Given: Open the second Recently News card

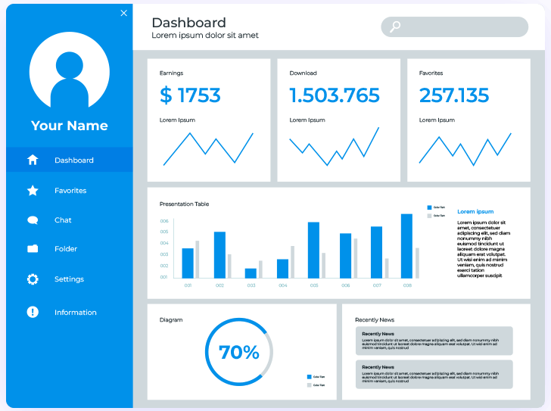Looking at the screenshot, I should click(x=434, y=374).
